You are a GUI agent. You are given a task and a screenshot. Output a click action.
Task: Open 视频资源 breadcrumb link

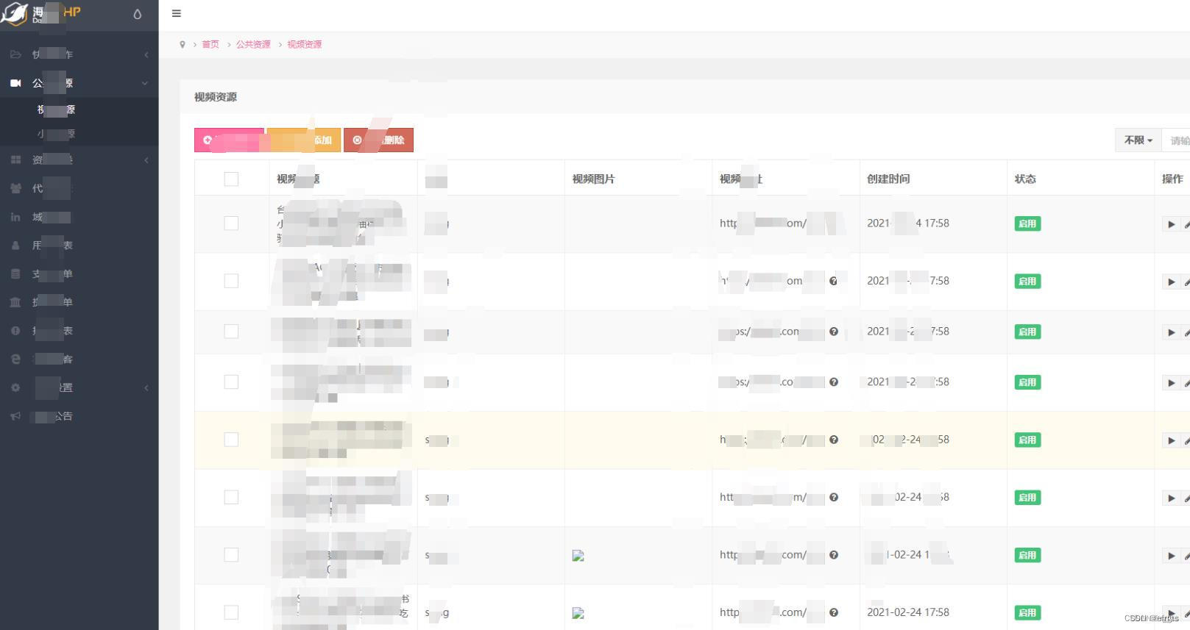coord(305,44)
